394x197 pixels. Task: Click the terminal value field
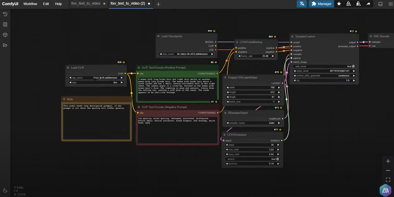pos(252,164)
